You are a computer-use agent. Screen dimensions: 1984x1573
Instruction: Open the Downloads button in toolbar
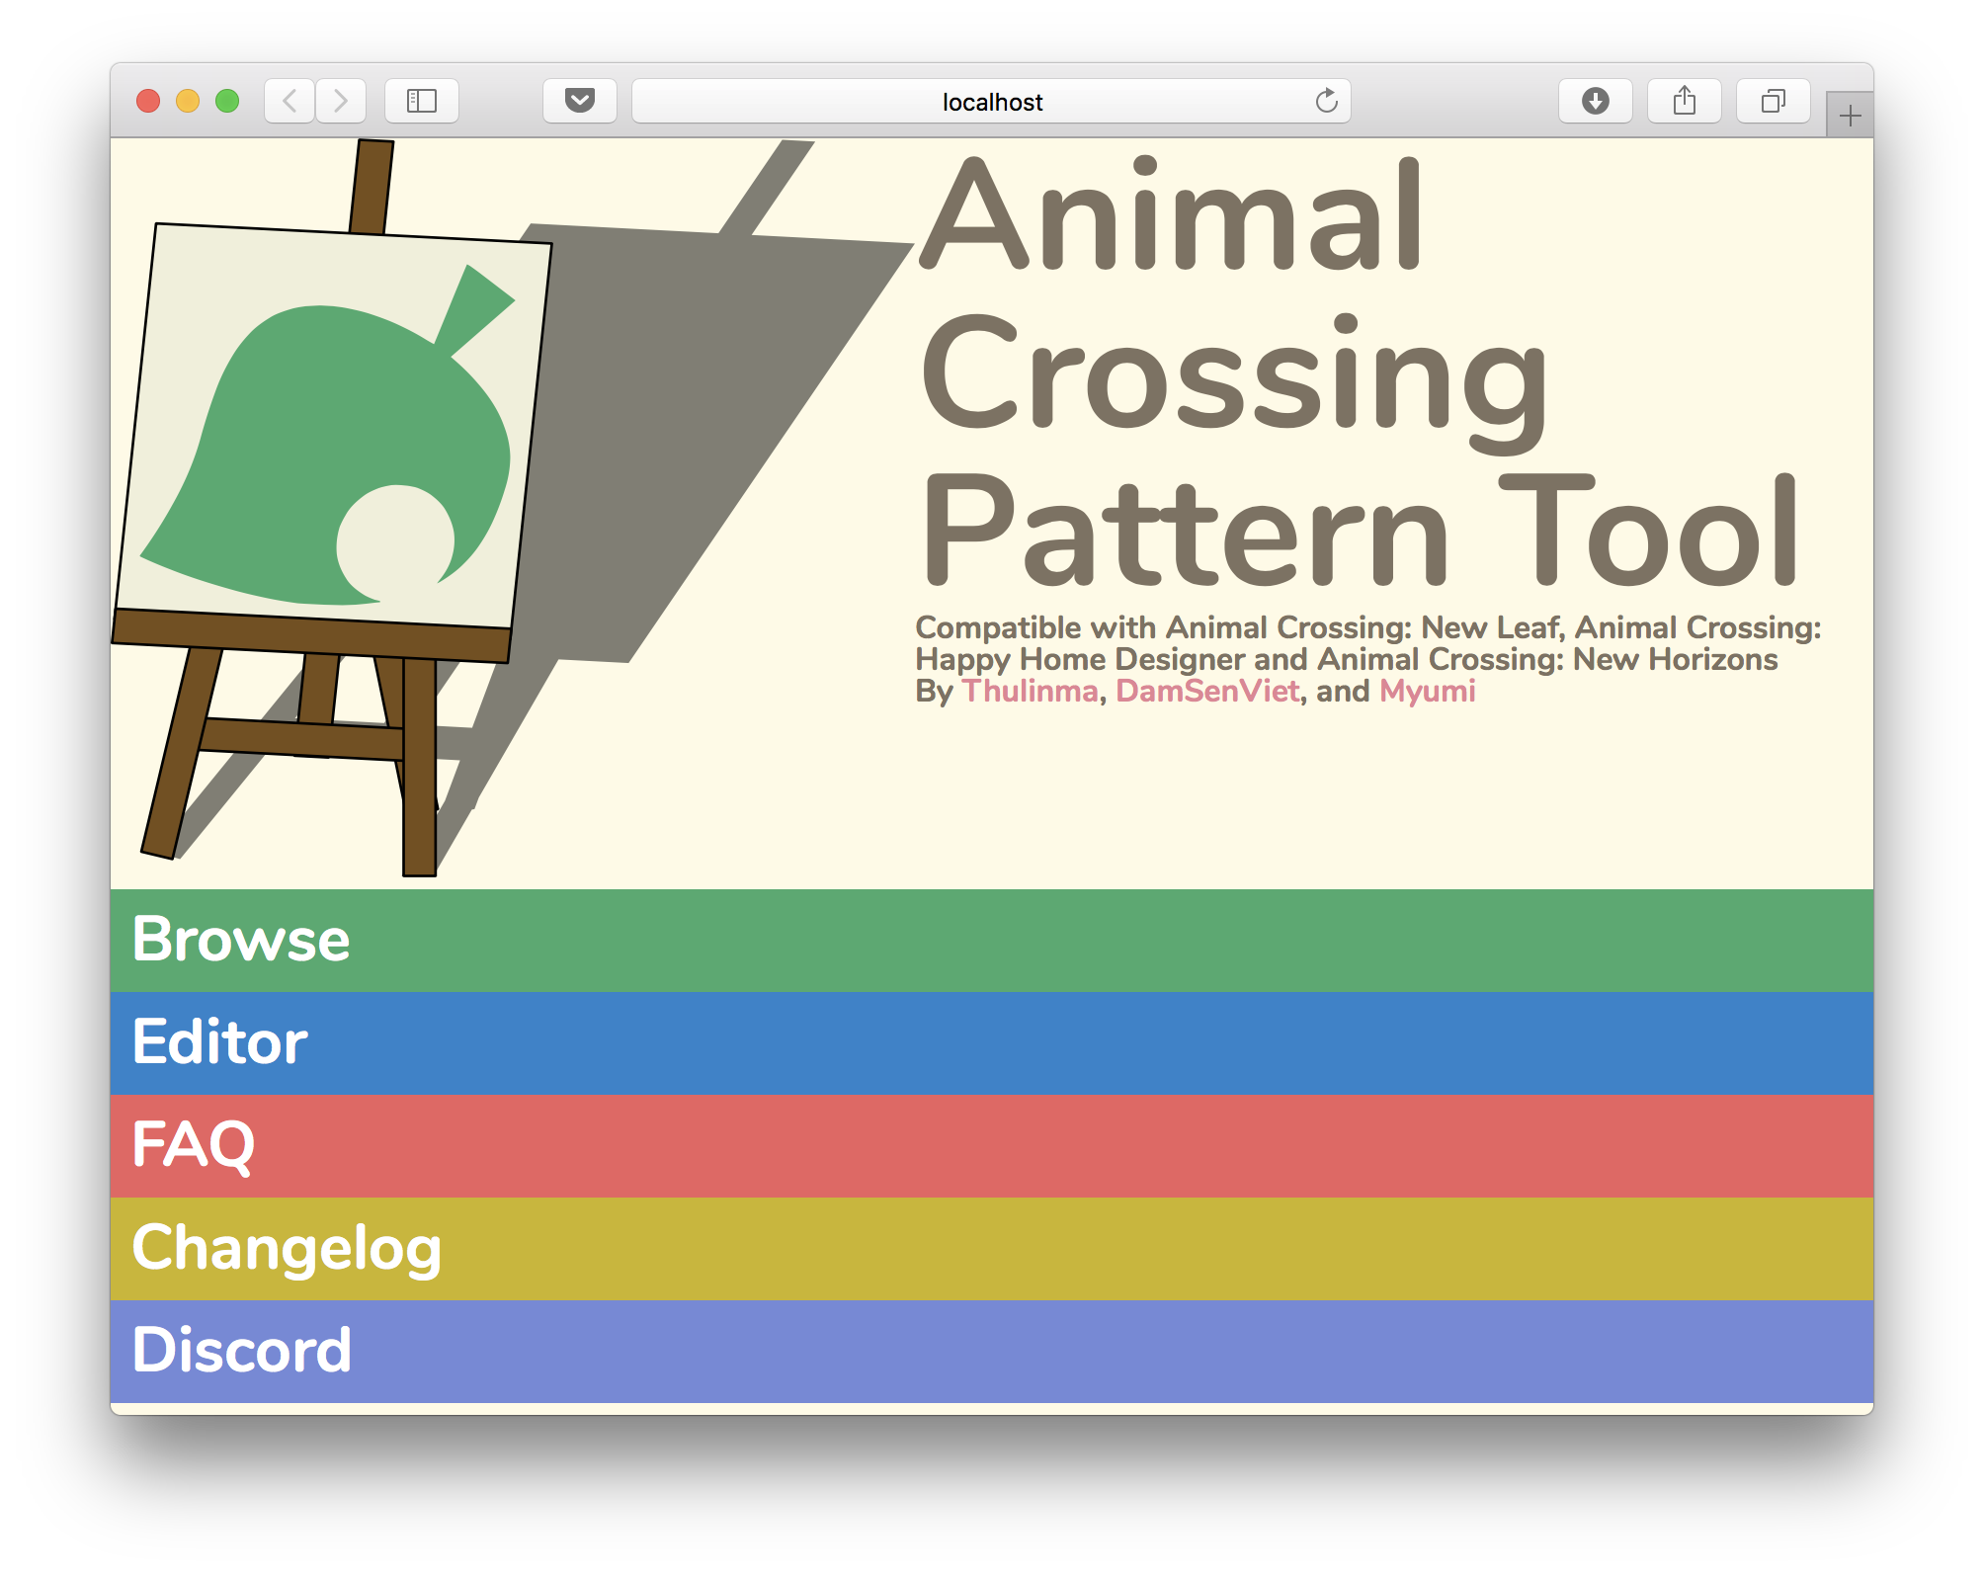(1596, 101)
